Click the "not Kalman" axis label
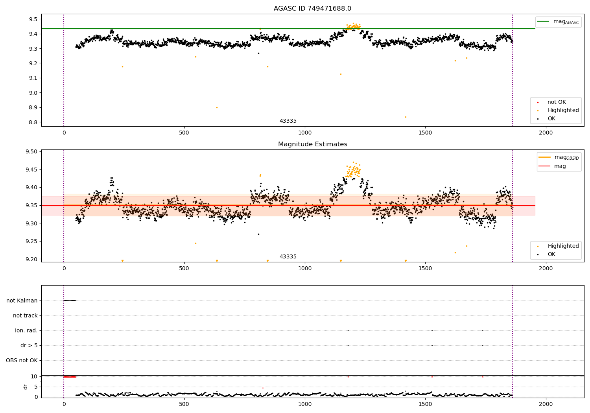590x413 pixels. tap(22, 301)
